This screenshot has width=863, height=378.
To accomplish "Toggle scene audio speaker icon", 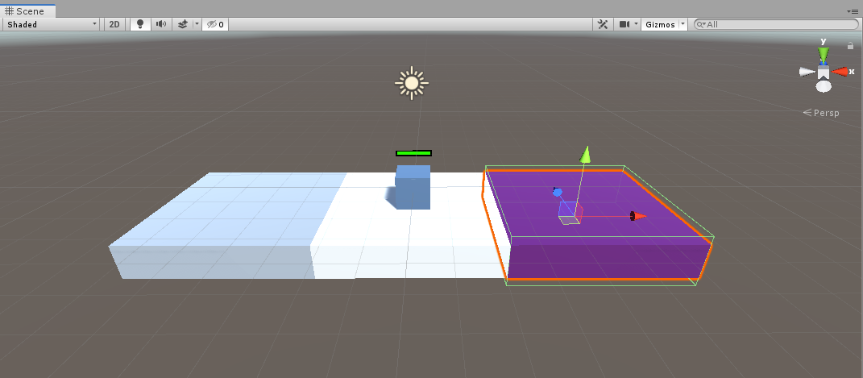I will tap(160, 24).
